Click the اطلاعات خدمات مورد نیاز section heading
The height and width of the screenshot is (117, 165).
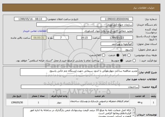coord(142,79)
